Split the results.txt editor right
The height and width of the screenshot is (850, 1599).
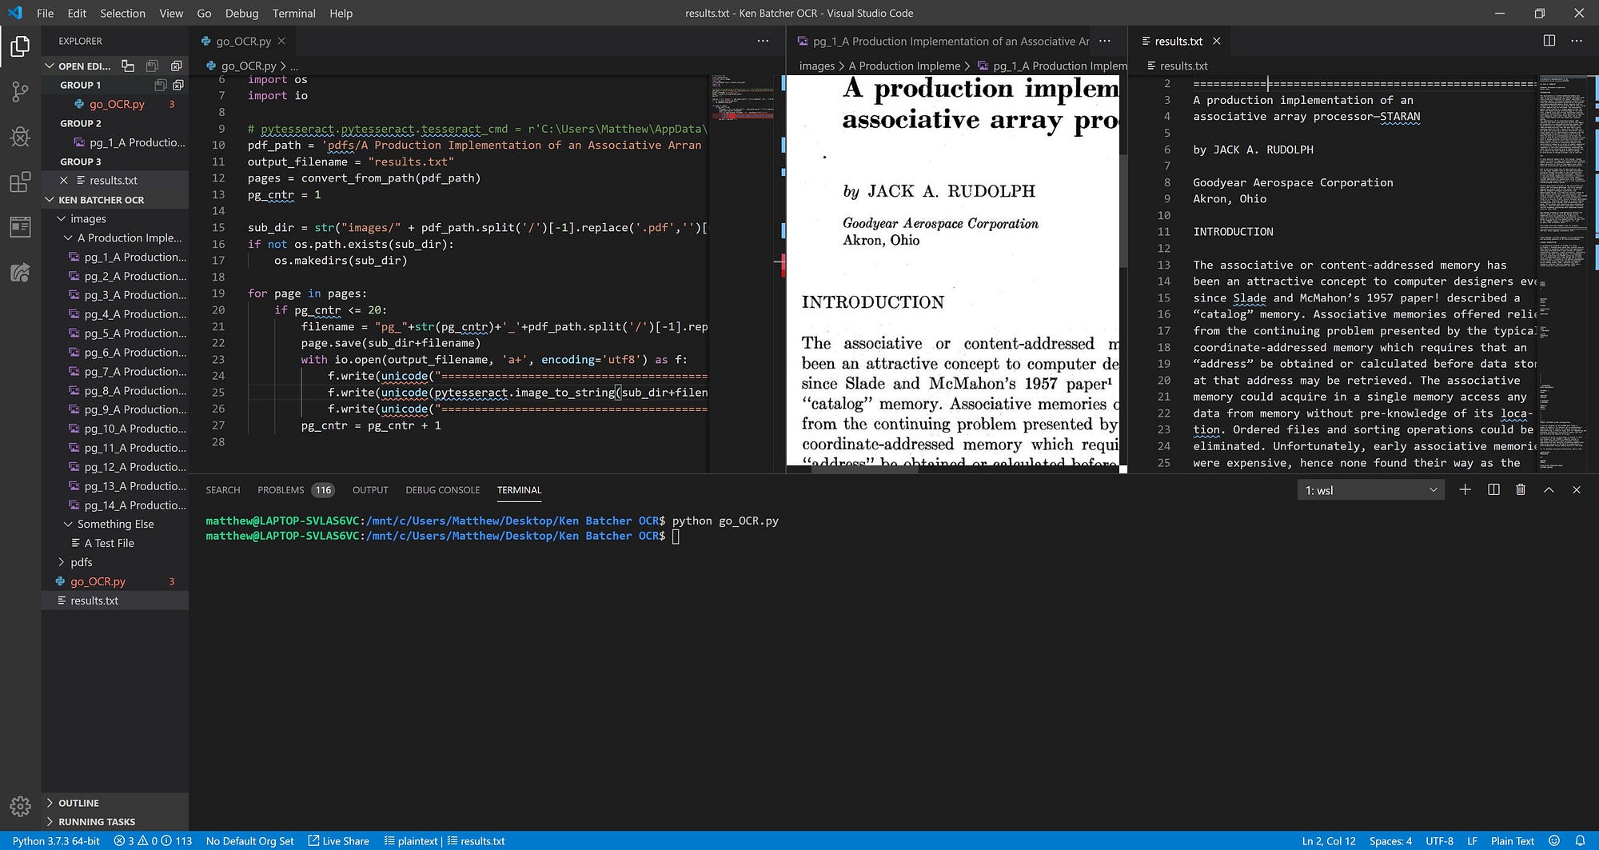(1549, 41)
